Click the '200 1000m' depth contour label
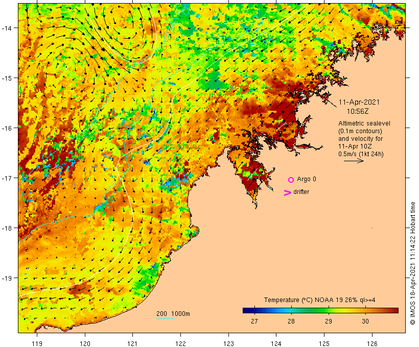The image size is (419, 347). 173,314
